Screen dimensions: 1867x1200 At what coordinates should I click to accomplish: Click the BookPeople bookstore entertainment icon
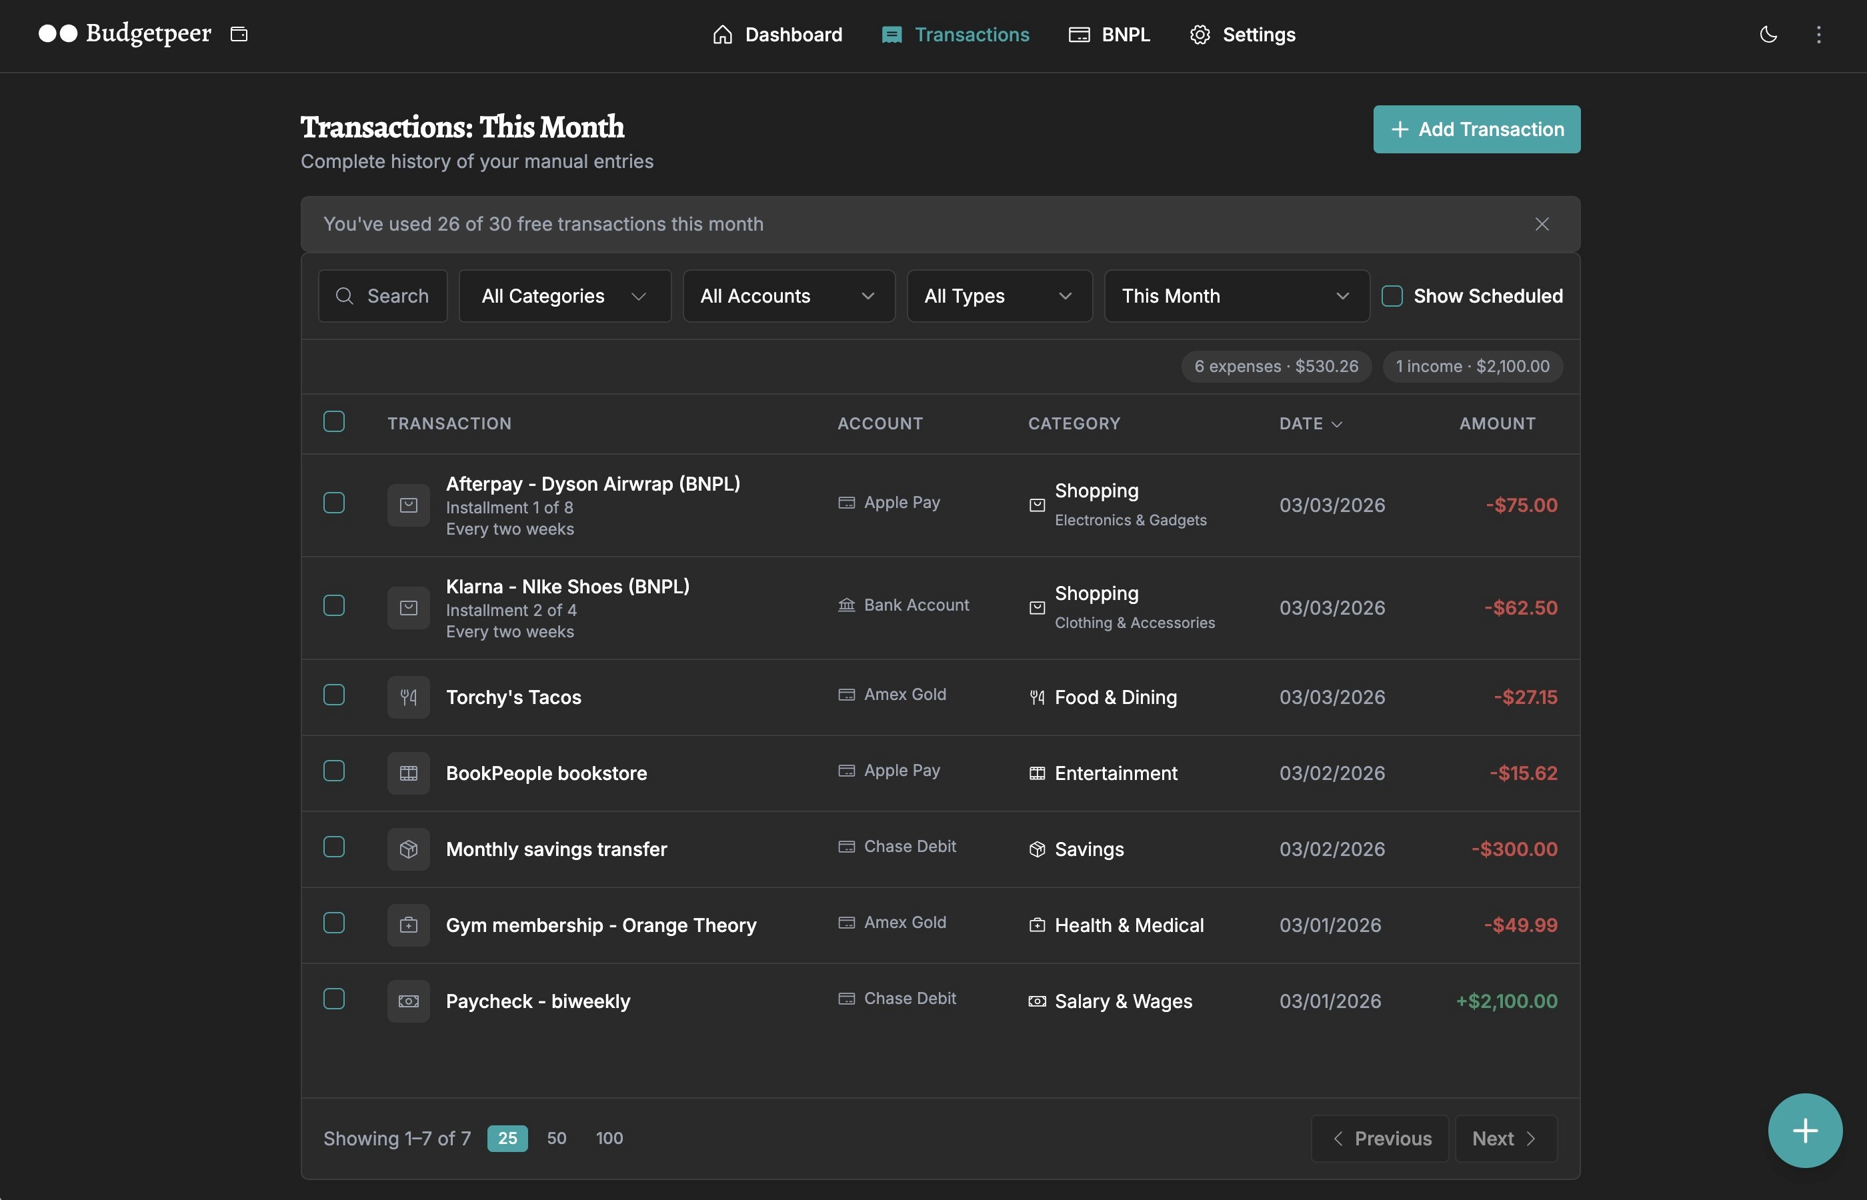(408, 773)
